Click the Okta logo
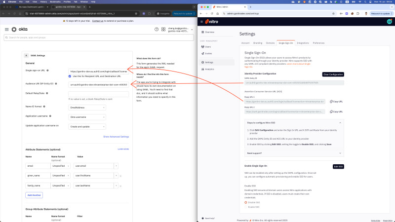Viewport: 395px width, 222px height. [20, 29]
